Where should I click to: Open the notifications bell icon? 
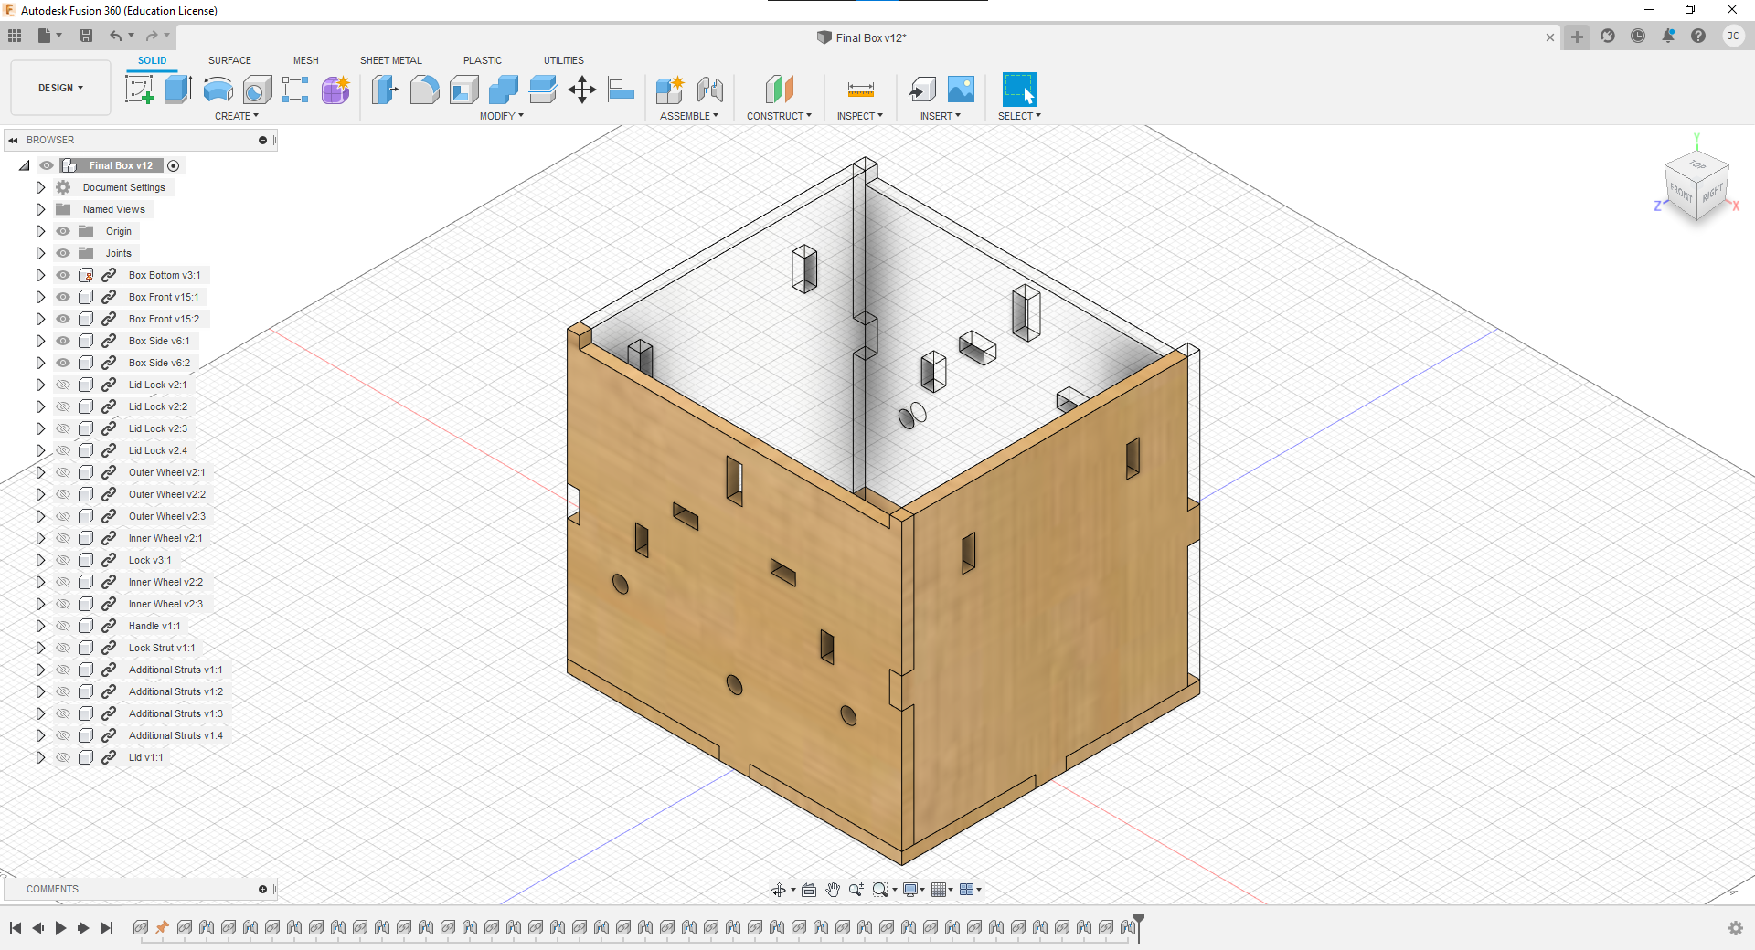click(x=1668, y=36)
